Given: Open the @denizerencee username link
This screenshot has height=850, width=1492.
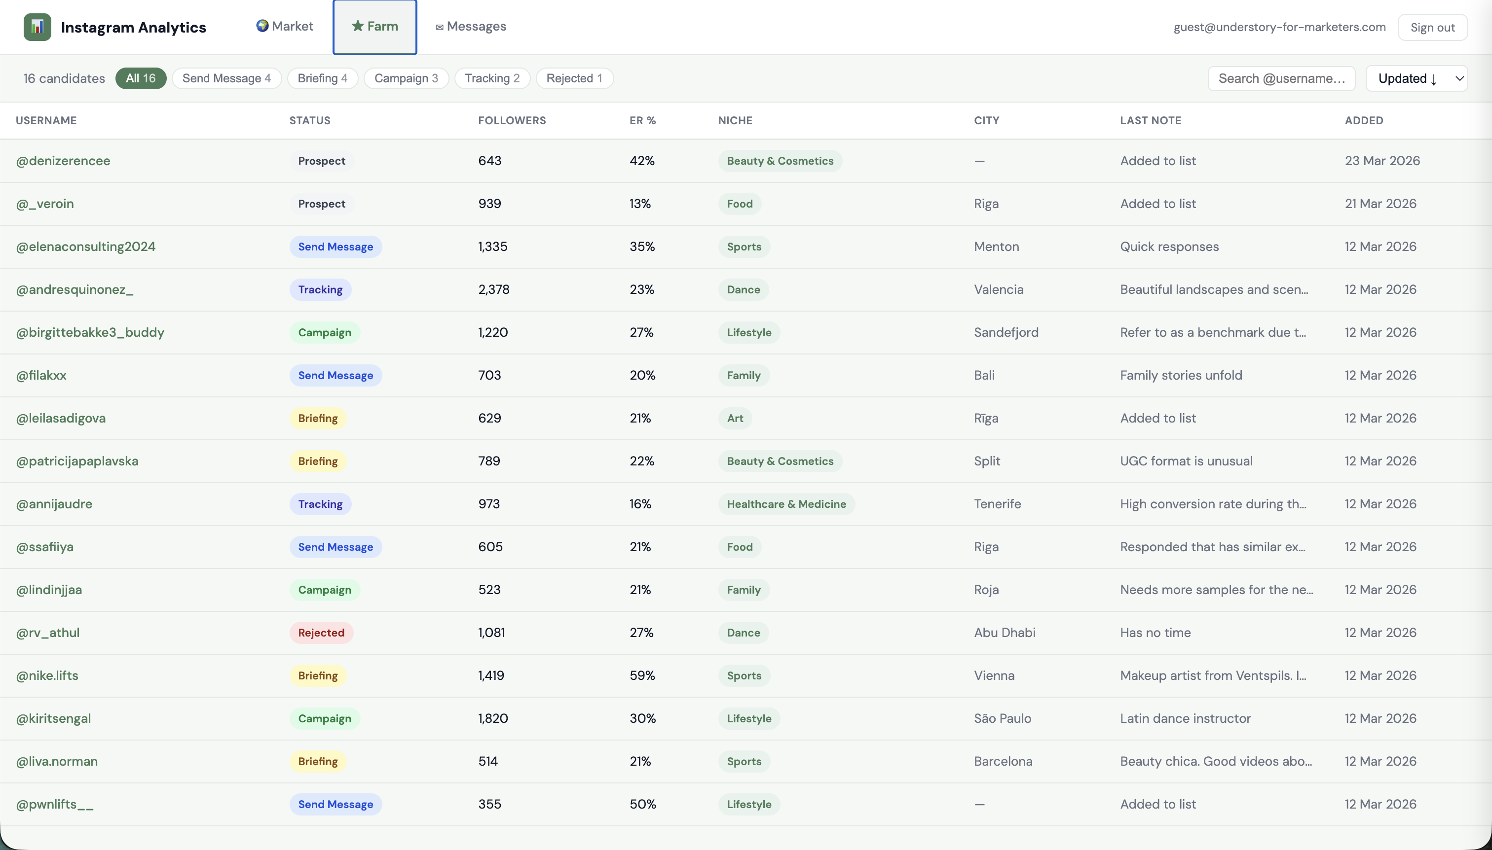Looking at the screenshot, I should click(x=63, y=160).
